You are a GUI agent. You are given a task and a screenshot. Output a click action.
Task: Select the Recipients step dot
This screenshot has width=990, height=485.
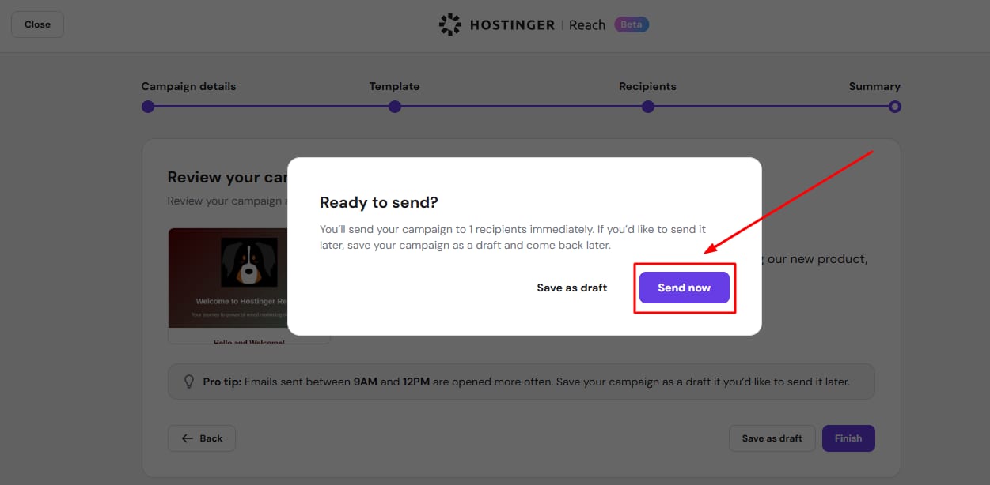[x=648, y=107]
